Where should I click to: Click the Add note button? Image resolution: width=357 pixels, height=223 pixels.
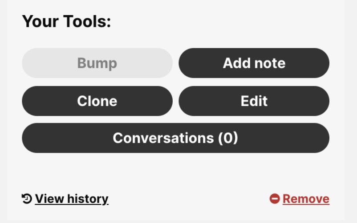click(x=254, y=63)
